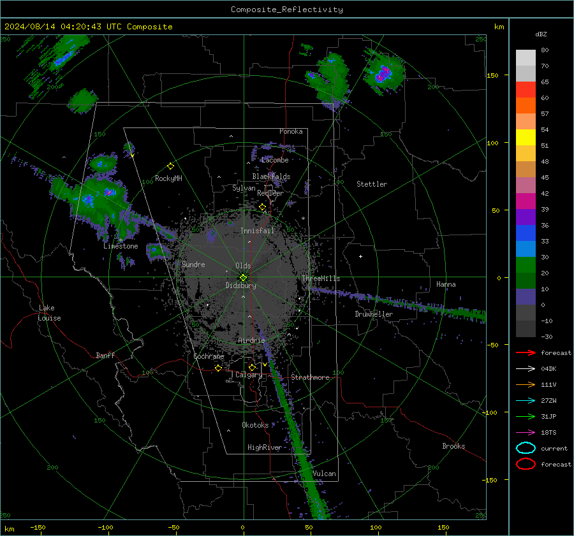The height and width of the screenshot is (536, 574).
Task: Click the Innisfail label on map
Action: pyautogui.click(x=257, y=231)
